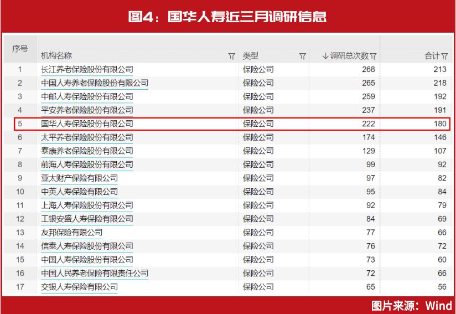Viewport: 456px width, 314px height.
Task: Open filter icon on 合计 column
Action: coord(444,56)
